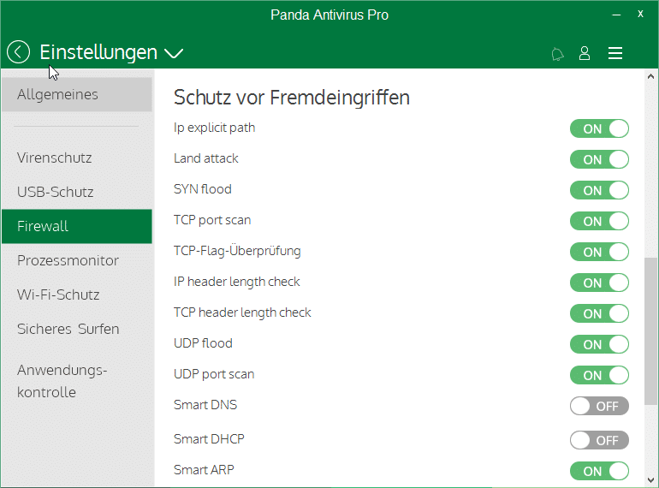This screenshot has height=488, width=659.
Task: Turn on Smart DHCP protection
Action: [x=599, y=440]
